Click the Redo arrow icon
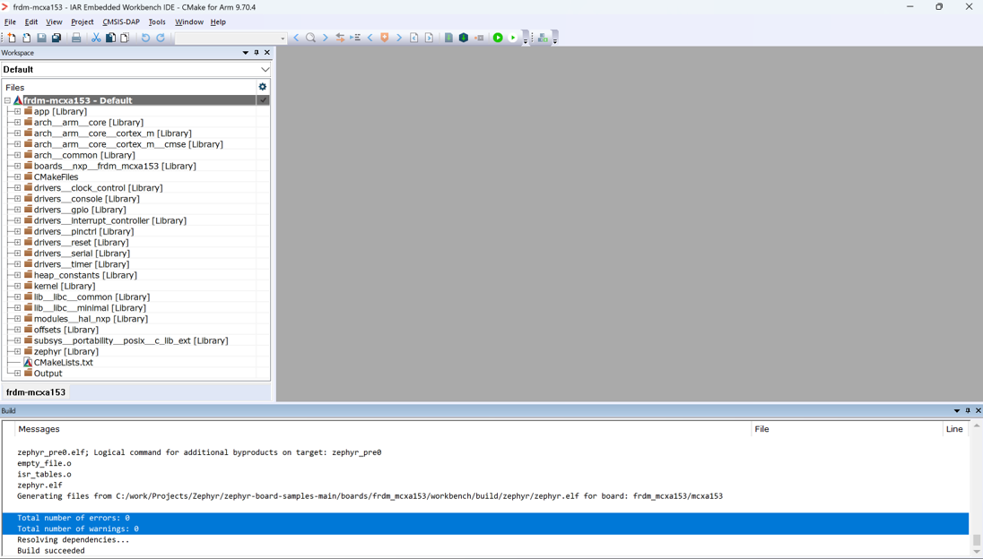This screenshot has height=559, width=983. click(x=161, y=39)
